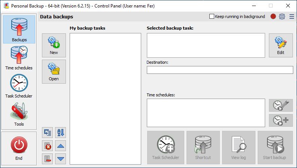Click the red status indicator circle
The width and height of the screenshot is (297, 168).
pyautogui.click(x=273, y=16)
